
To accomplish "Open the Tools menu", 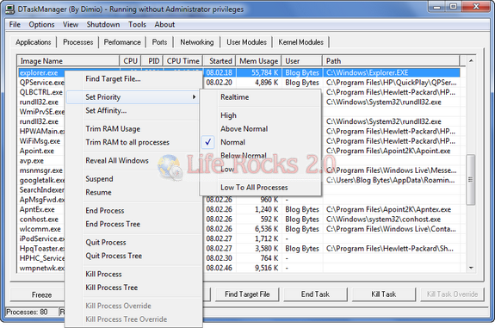I will point(137,25).
